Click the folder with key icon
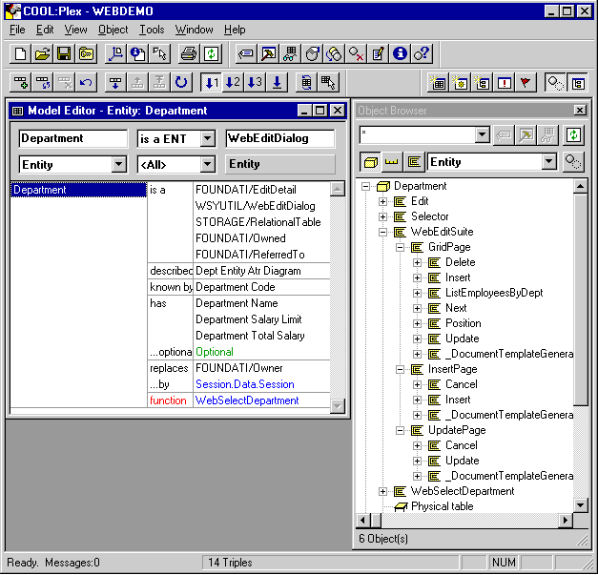This screenshot has width=598, height=575. (x=86, y=53)
